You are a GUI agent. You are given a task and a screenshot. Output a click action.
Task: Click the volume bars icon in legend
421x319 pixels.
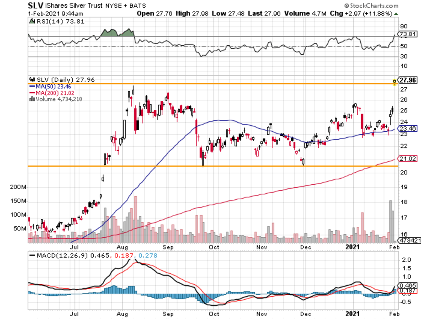31,99
